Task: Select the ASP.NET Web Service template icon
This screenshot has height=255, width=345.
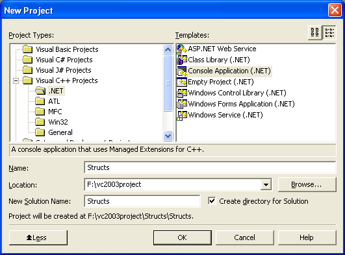Action: click(182, 49)
